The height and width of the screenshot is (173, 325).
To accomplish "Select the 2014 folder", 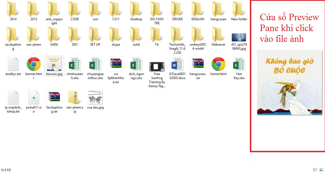I will (x=13, y=11).
